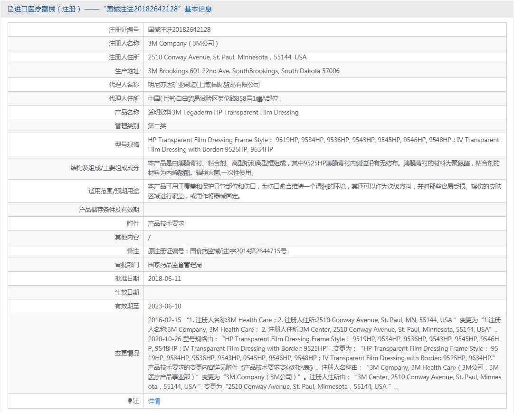Click the document icon in the page header
This screenshot has width=514, height=413.
click(10, 9)
